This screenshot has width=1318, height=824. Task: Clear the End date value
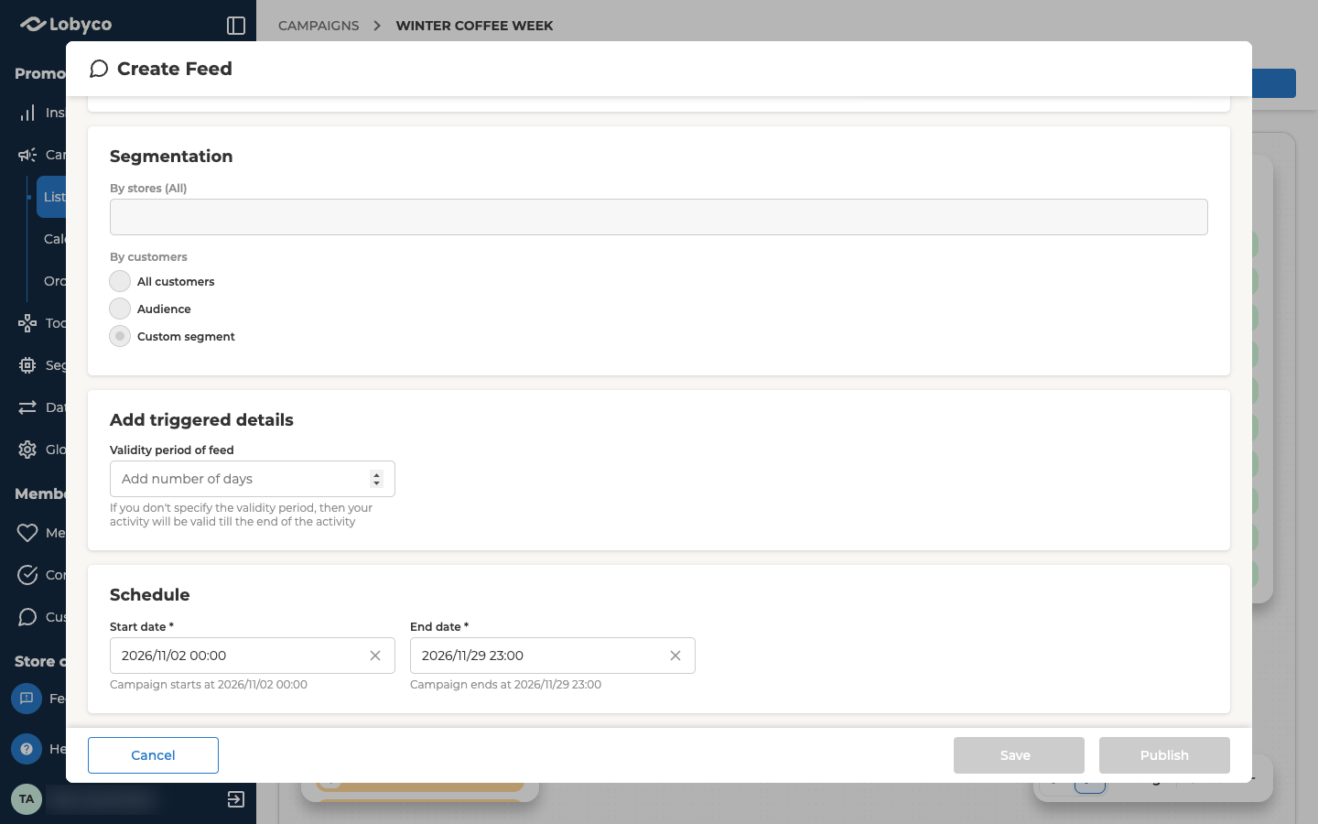pos(675,656)
